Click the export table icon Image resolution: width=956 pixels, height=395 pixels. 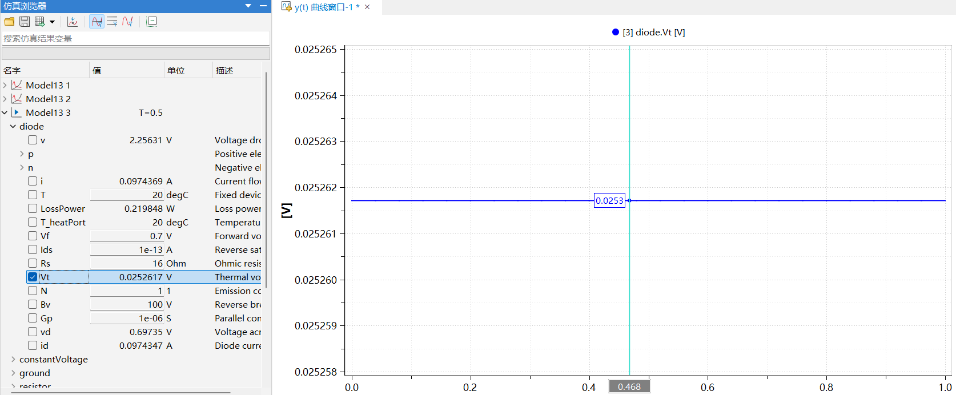pyautogui.click(x=39, y=22)
